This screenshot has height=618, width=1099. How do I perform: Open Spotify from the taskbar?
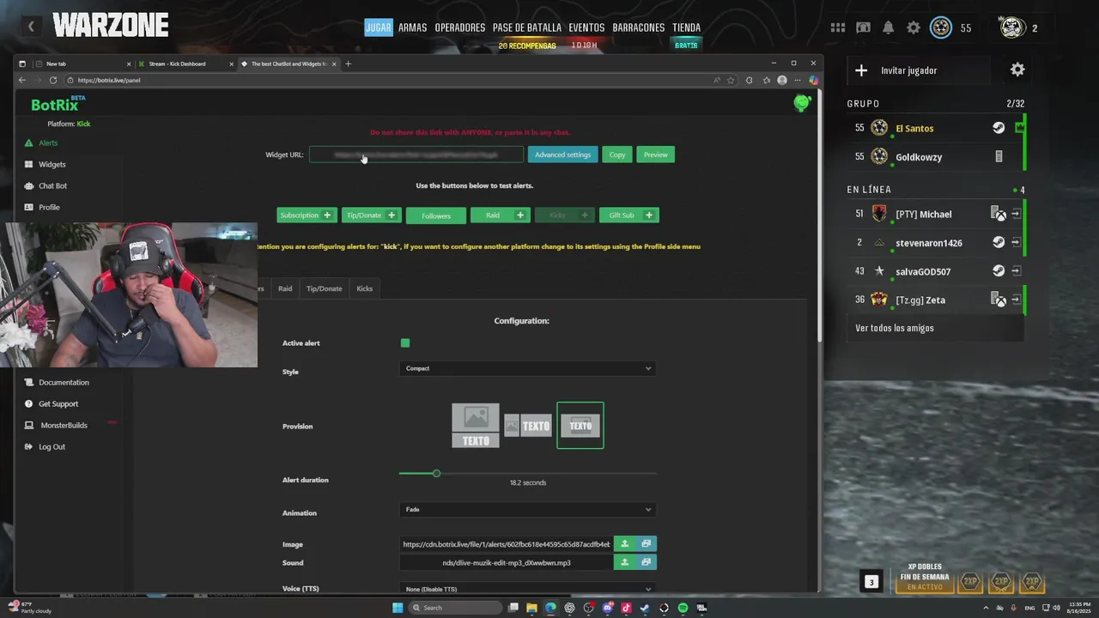click(x=683, y=608)
